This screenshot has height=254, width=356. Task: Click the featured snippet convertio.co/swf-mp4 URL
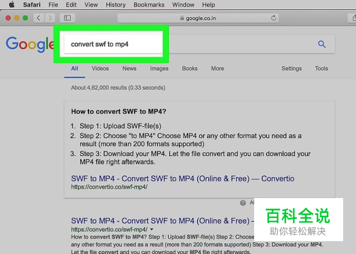pyautogui.click(x=109, y=187)
